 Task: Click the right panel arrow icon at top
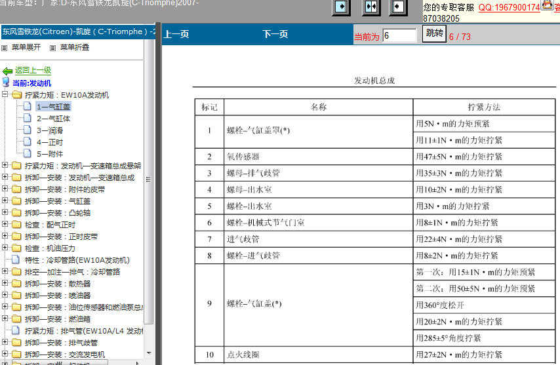(398, 7)
